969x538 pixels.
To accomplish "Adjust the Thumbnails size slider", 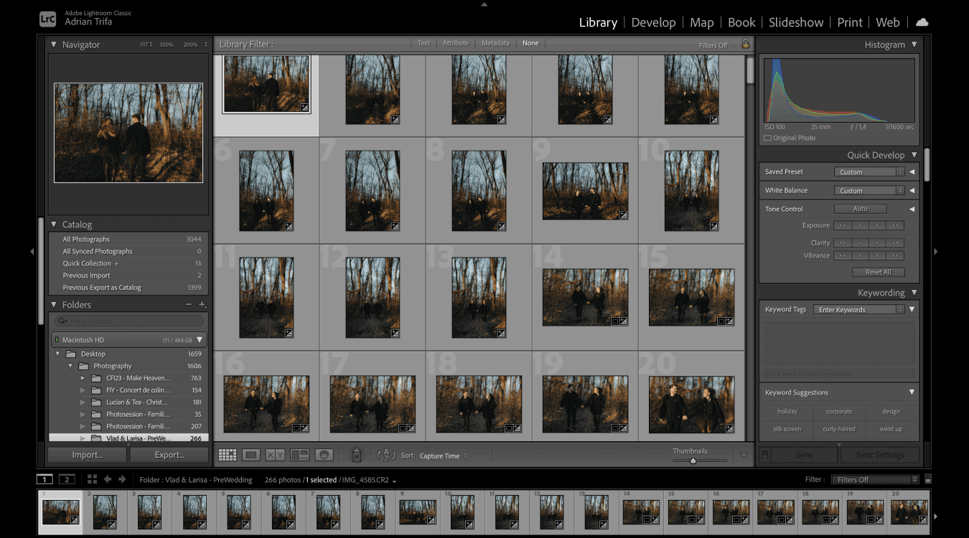I will click(693, 461).
